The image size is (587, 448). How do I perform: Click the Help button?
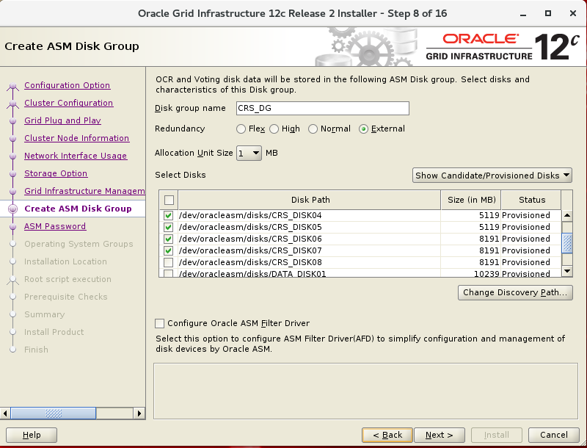32,435
